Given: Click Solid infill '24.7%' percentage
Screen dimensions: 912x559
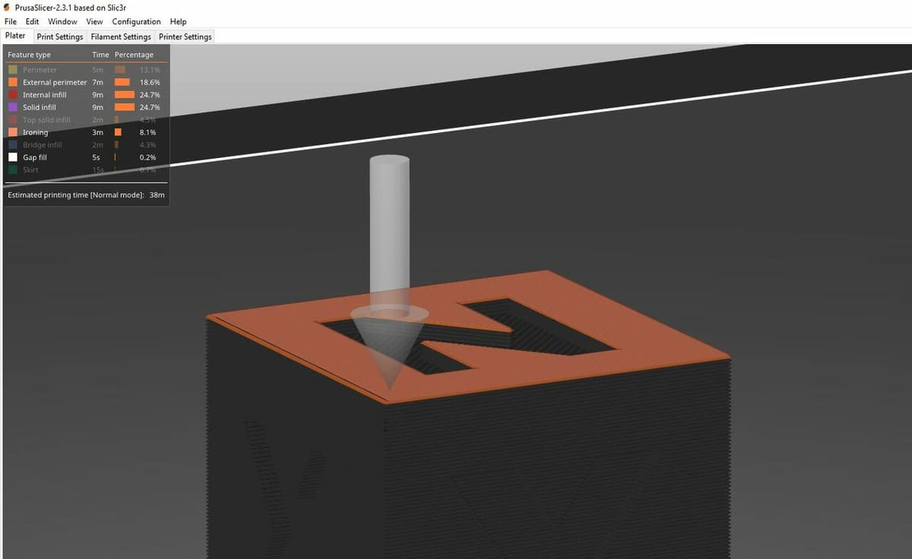Looking at the screenshot, I should (150, 107).
